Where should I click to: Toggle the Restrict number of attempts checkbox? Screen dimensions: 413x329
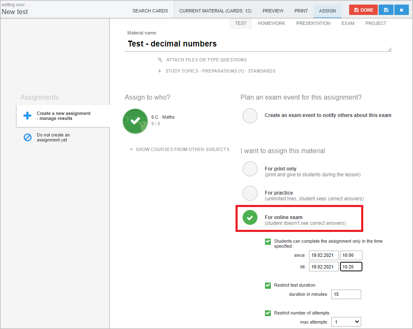(x=268, y=313)
